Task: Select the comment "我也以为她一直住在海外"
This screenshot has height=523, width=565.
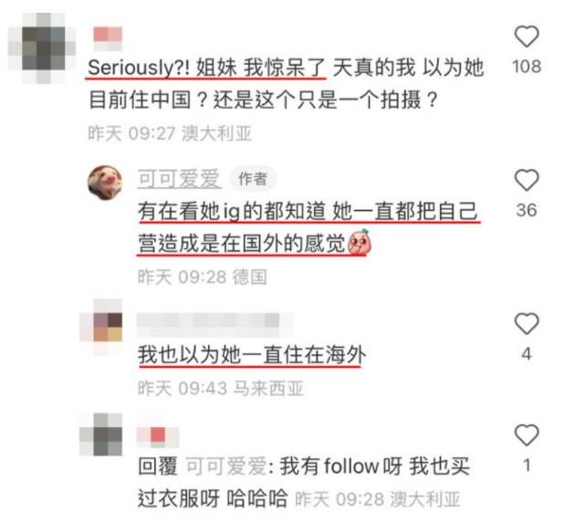Action: pyautogui.click(x=252, y=355)
